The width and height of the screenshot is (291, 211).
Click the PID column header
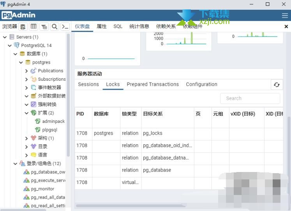click(x=83, y=117)
